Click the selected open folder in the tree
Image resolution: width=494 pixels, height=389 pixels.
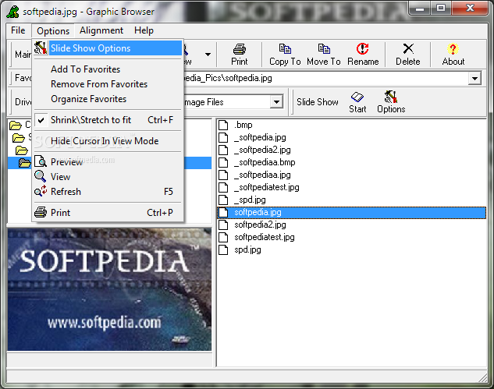24,163
